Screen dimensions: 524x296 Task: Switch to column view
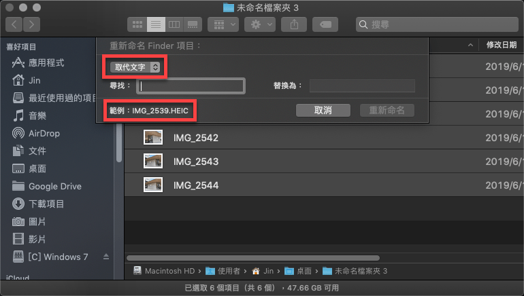coord(174,24)
